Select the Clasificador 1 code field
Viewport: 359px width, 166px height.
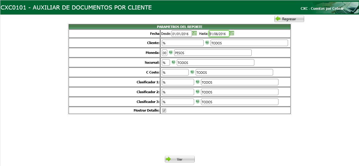coord(178,82)
